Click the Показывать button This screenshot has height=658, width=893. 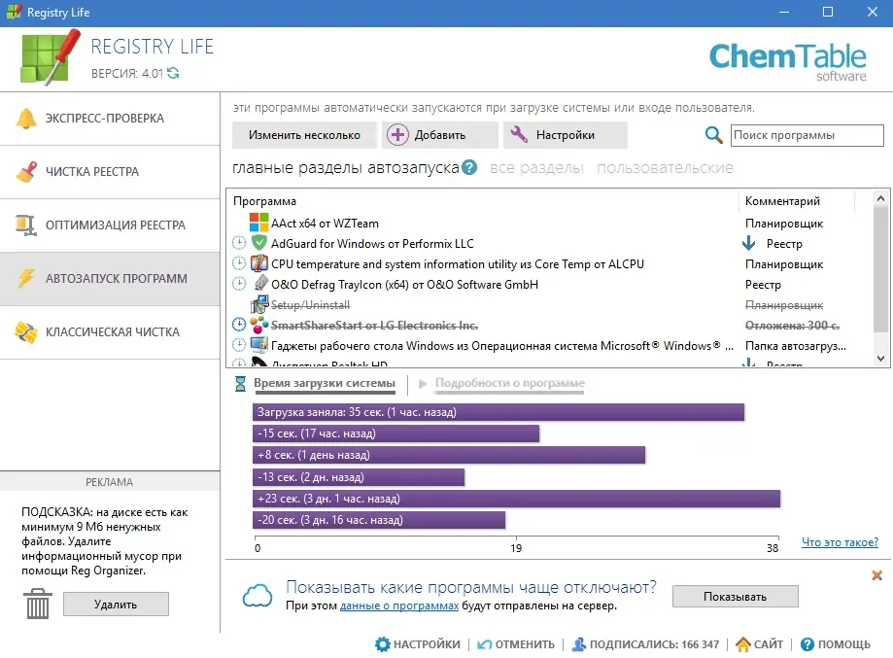click(735, 597)
